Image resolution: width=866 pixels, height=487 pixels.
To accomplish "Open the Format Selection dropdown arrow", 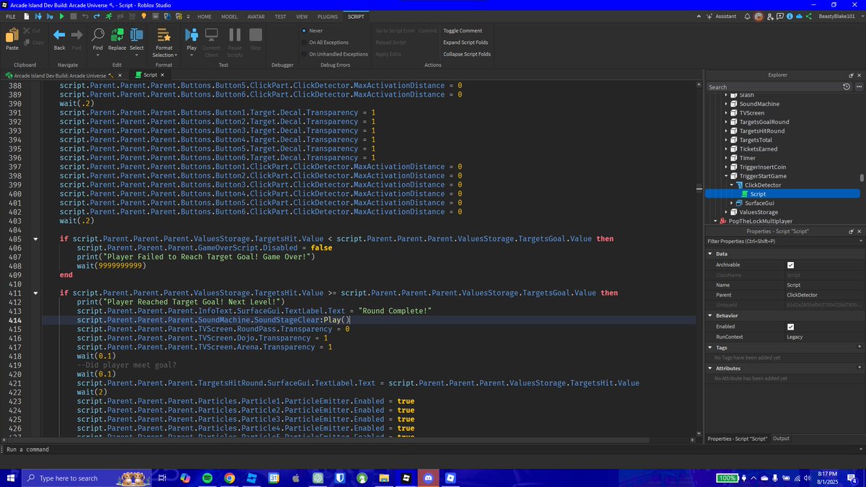I will click(x=175, y=55).
